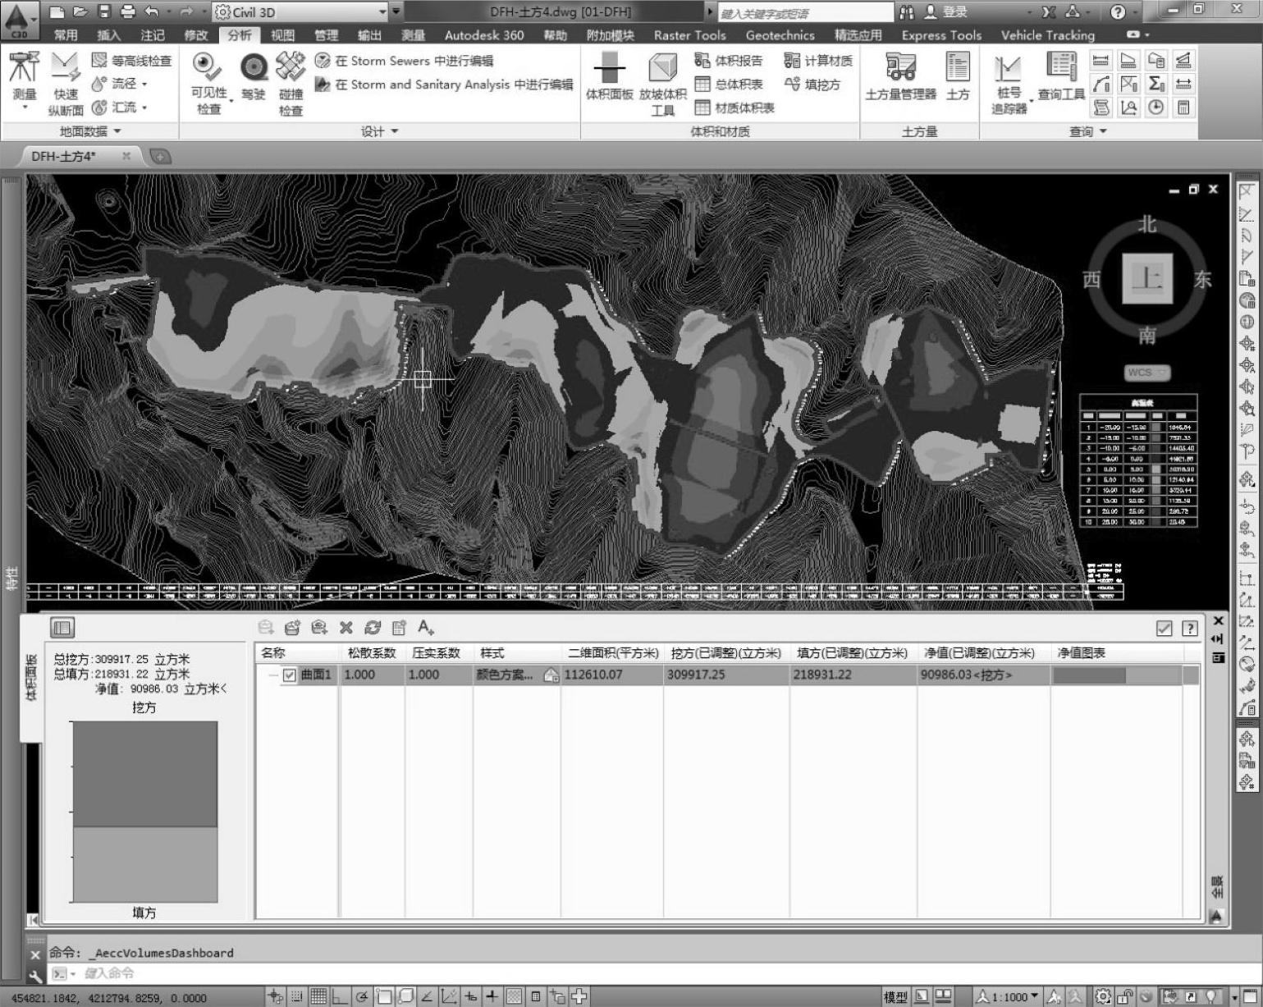The height and width of the screenshot is (1007, 1263).
Task: Expand the 地面数据 panel dropdown
Action: (x=117, y=131)
